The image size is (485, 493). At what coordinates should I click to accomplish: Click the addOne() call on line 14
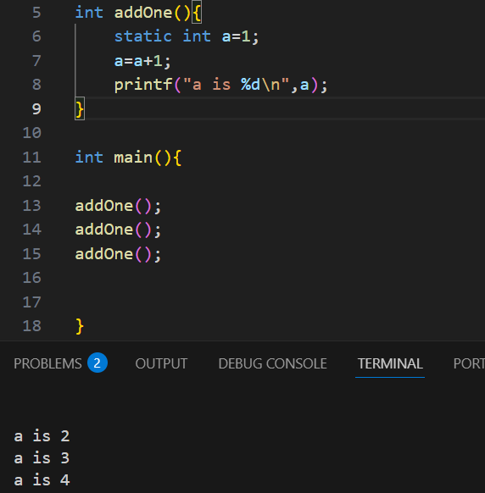tap(118, 230)
